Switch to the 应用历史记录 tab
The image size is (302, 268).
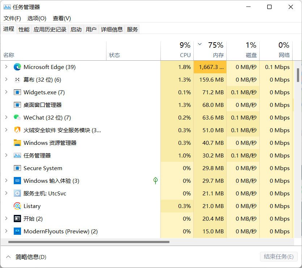[x=50, y=29]
